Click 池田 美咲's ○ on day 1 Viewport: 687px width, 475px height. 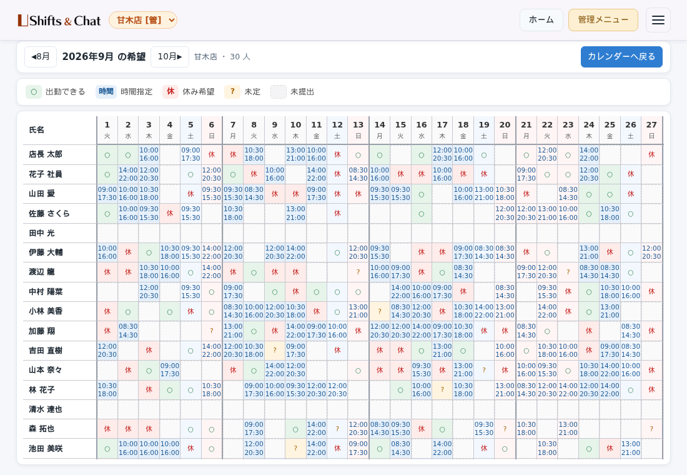[107, 449]
